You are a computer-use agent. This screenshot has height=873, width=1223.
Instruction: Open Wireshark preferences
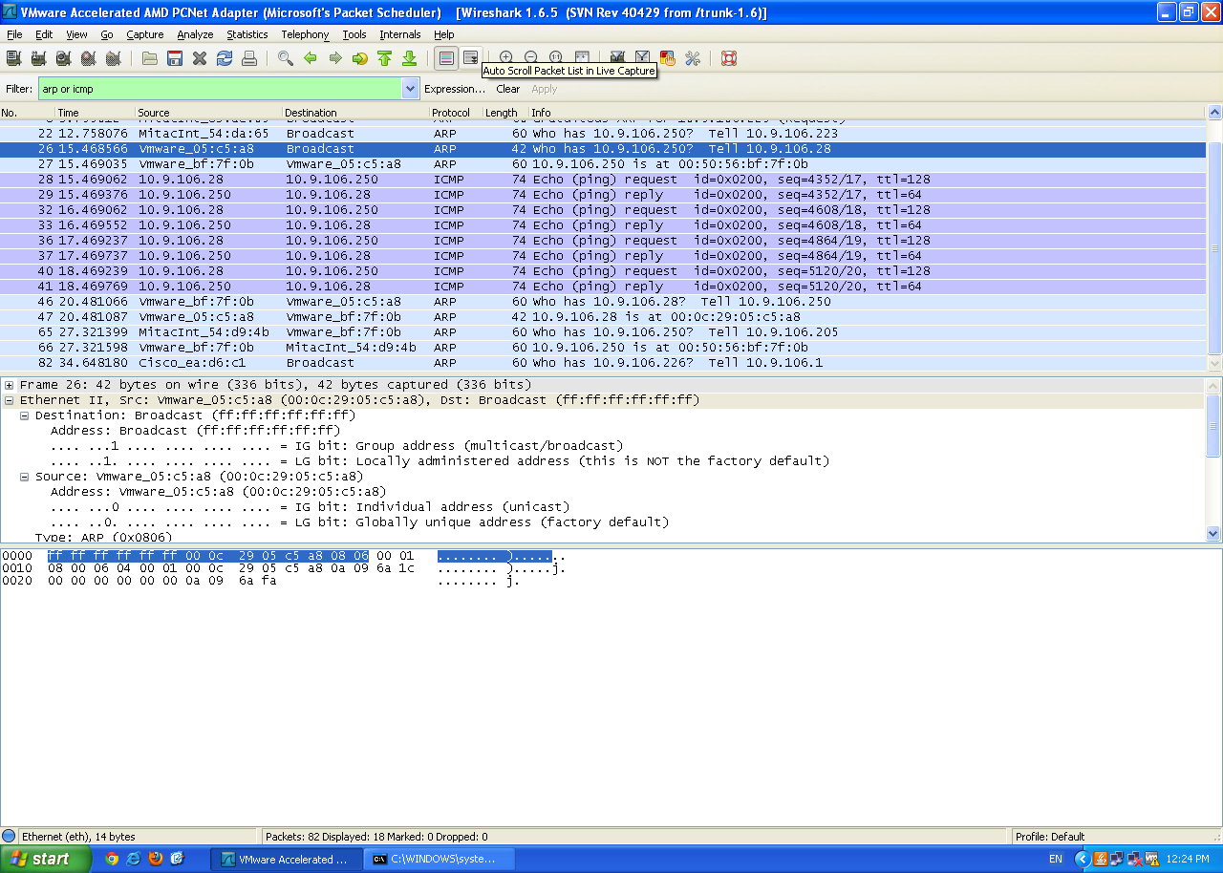(x=693, y=57)
